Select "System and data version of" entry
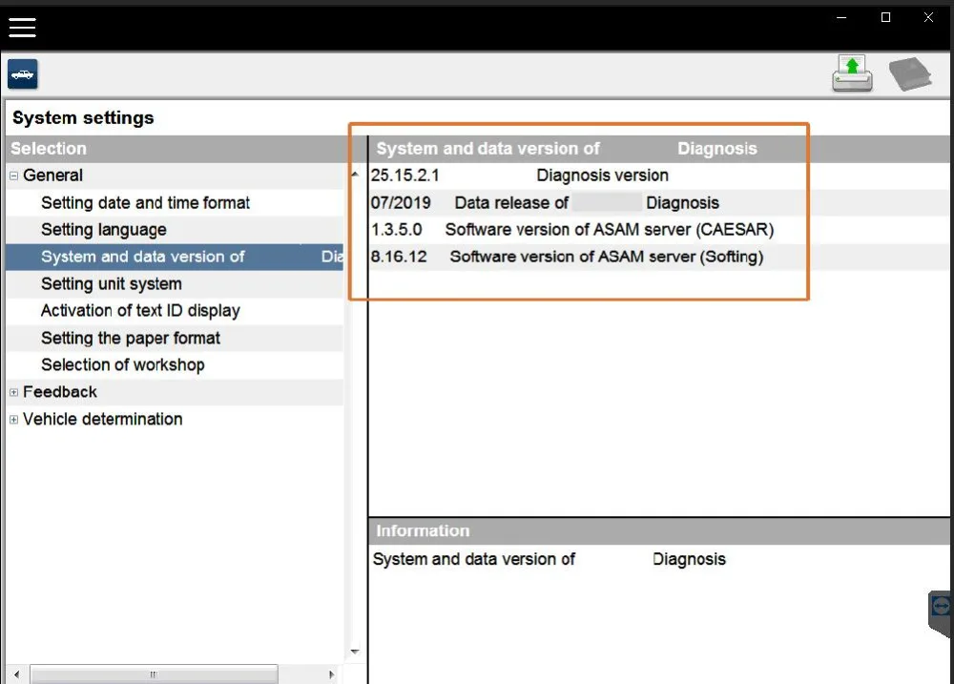 coord(143,257)
